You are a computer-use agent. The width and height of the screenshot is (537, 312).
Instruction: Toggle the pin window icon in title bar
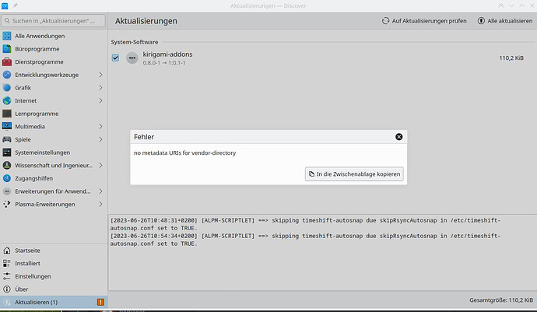click(x=15, y=5)
